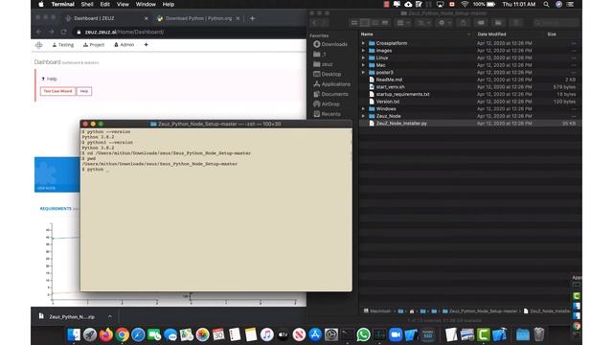Switch Finder to icon view
Screen dimensions: 613x345
click(354, 23)
